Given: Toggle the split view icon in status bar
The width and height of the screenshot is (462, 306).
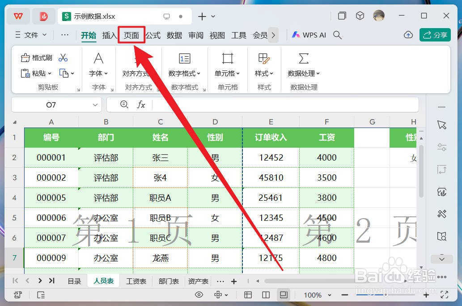Looking at the screenshot, I should pyautogui.click(x=266, y=295).
